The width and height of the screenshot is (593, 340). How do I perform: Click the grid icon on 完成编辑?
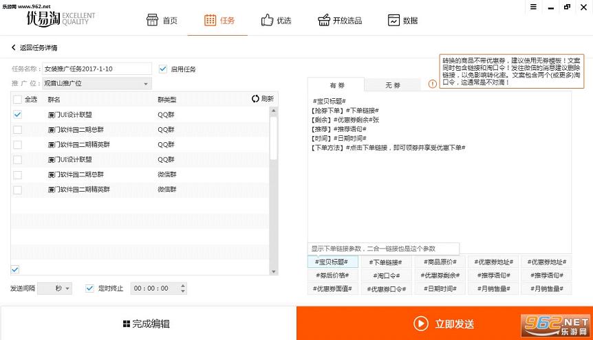[127, 324]
